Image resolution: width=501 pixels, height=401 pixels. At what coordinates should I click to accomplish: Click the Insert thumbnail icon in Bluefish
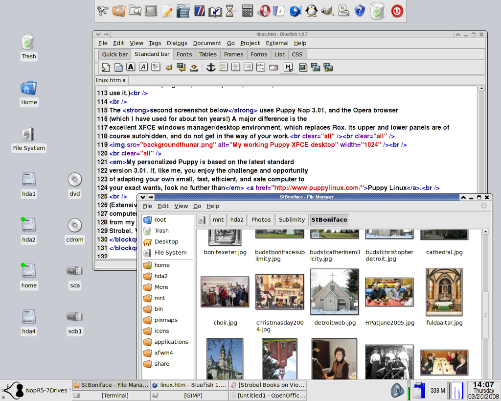(x=316, y=68)
